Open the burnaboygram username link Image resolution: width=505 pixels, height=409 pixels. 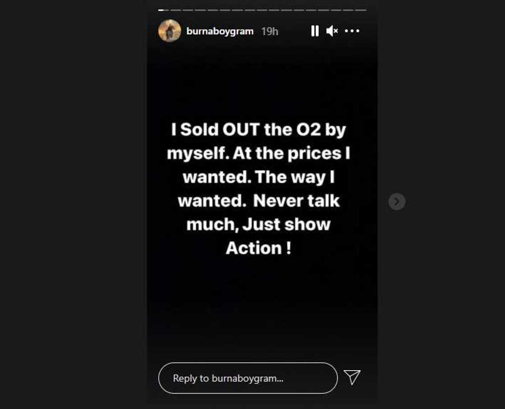pos(220,31)
